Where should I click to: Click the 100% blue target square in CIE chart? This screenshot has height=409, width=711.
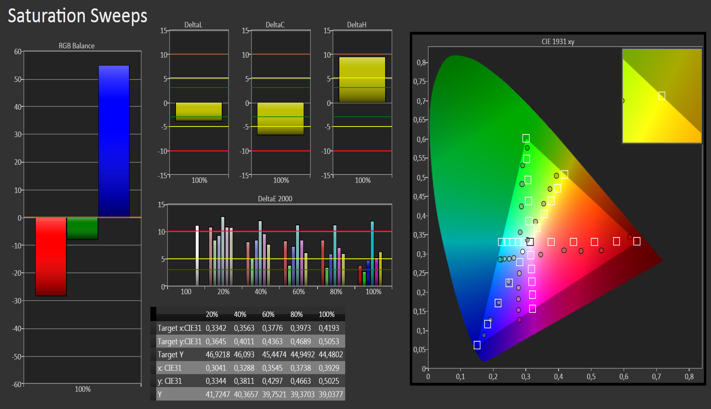(x=477, y=345)
